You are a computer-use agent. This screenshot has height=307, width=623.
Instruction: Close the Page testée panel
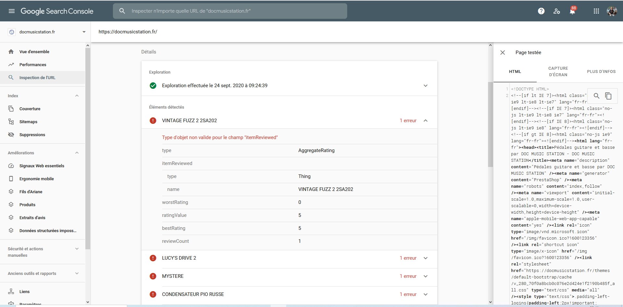(503, 53)
